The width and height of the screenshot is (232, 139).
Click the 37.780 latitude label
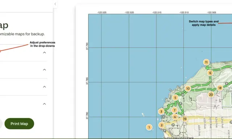tap(87, 115)
